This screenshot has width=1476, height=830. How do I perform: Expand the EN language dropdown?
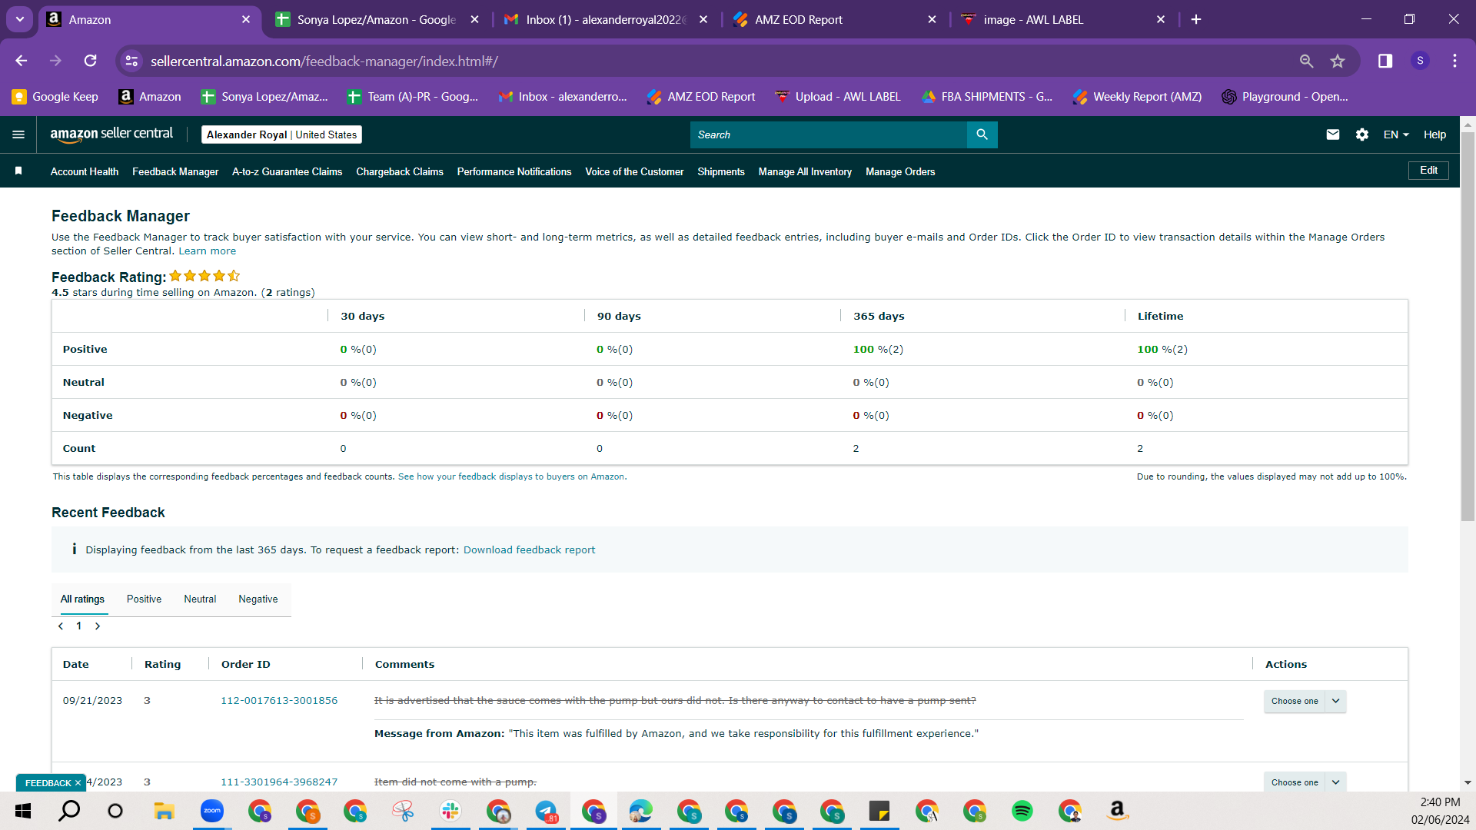[1396, 134]
